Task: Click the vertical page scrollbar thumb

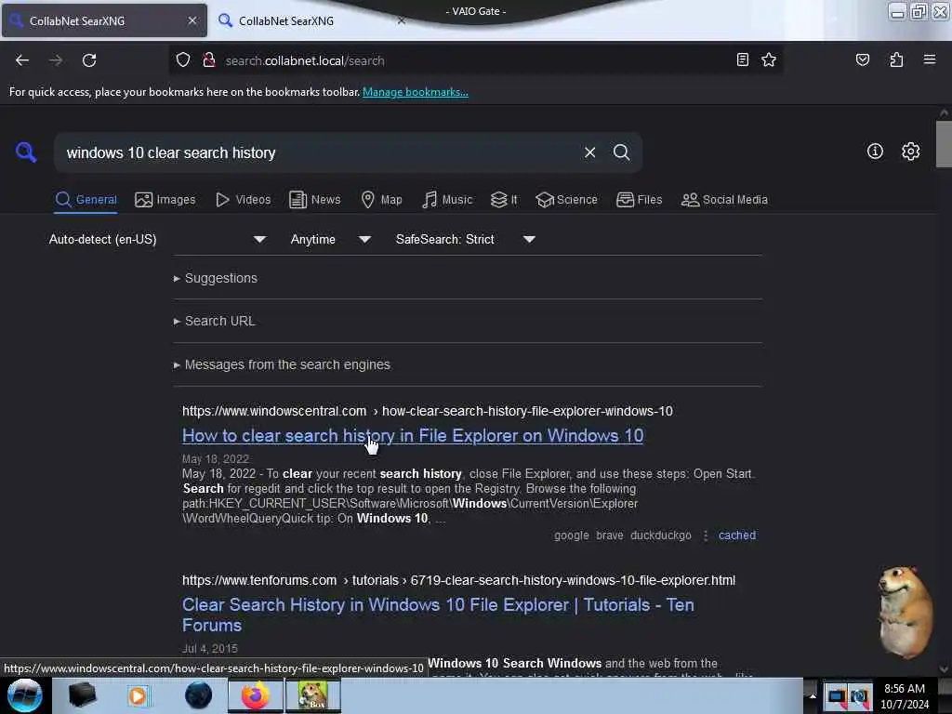Action: pos(944,144)
